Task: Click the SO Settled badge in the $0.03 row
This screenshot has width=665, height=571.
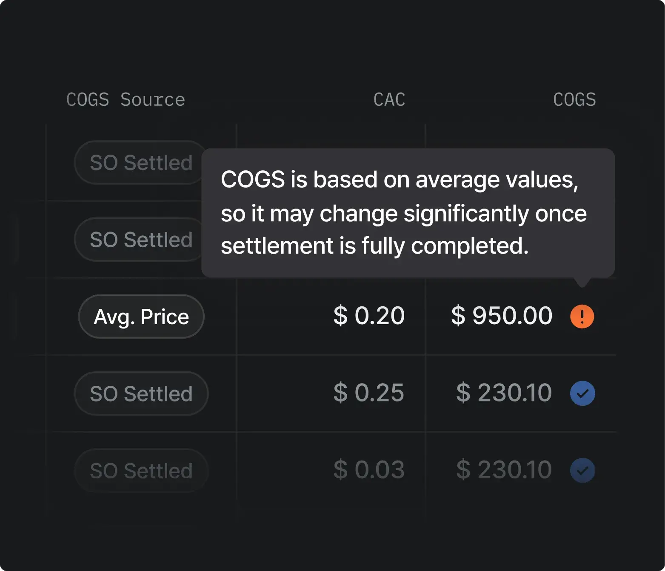Action: 141,470
